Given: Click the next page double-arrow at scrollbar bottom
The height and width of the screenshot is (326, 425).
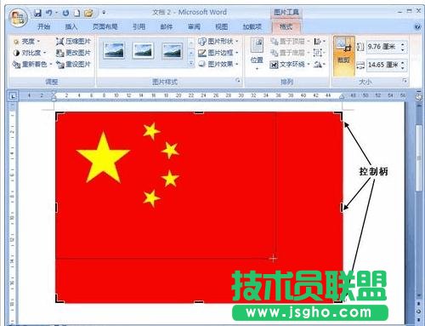Looking at the screenshot, I should click(419, 320).
